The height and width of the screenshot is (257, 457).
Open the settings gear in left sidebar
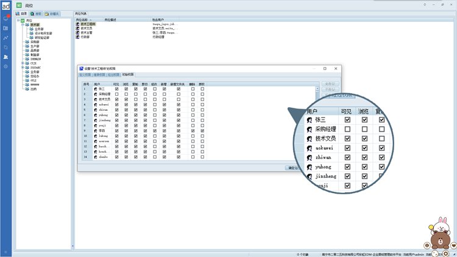pyautogui.click(x=5, y=66)
